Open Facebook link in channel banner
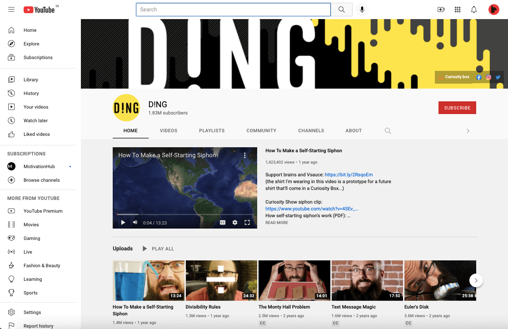 click(x=479, y=77)
